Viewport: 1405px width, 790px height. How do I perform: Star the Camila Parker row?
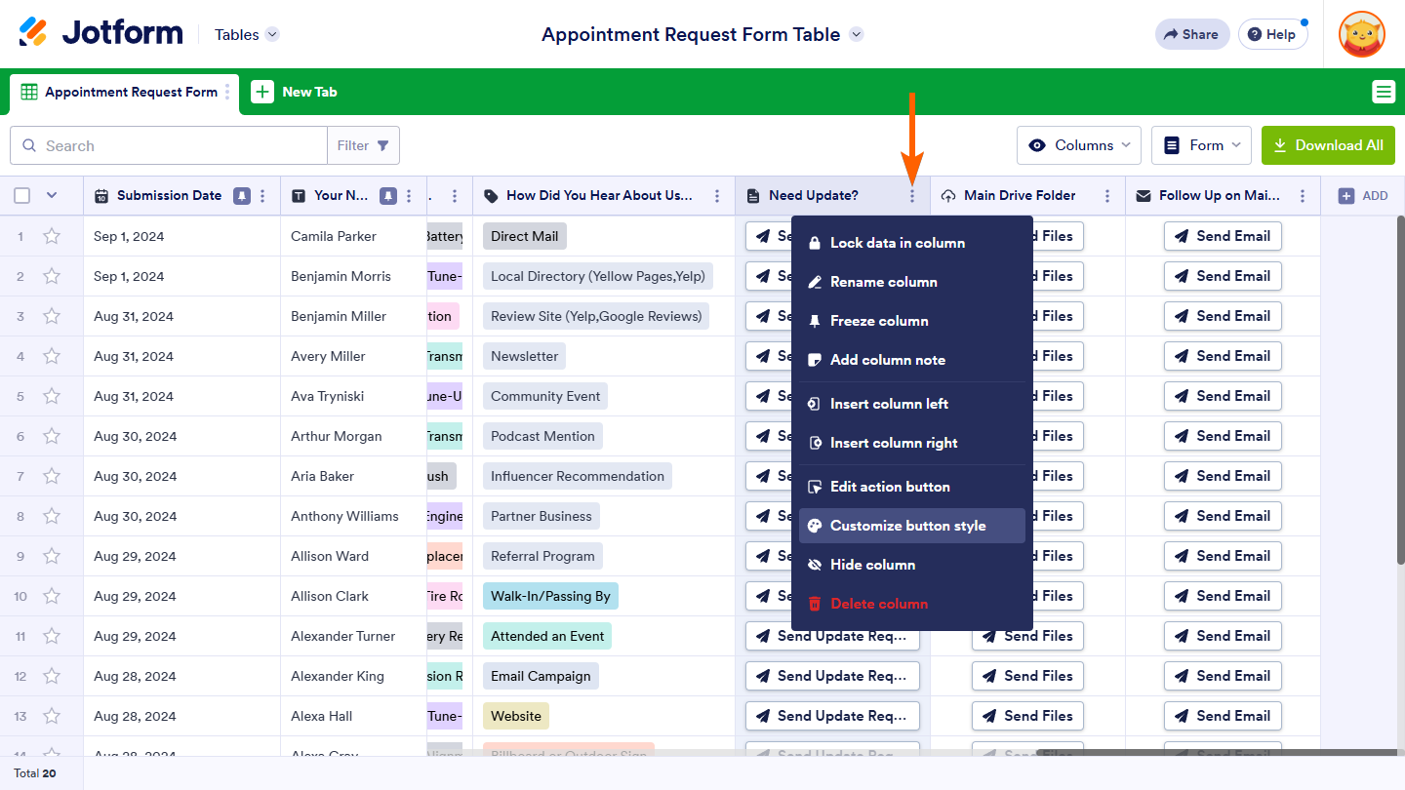(x=52, y=236)
